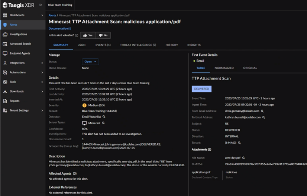This screenshot has width=307, height=196.
Task: Open the Documentation link
Action: (59, 29)
